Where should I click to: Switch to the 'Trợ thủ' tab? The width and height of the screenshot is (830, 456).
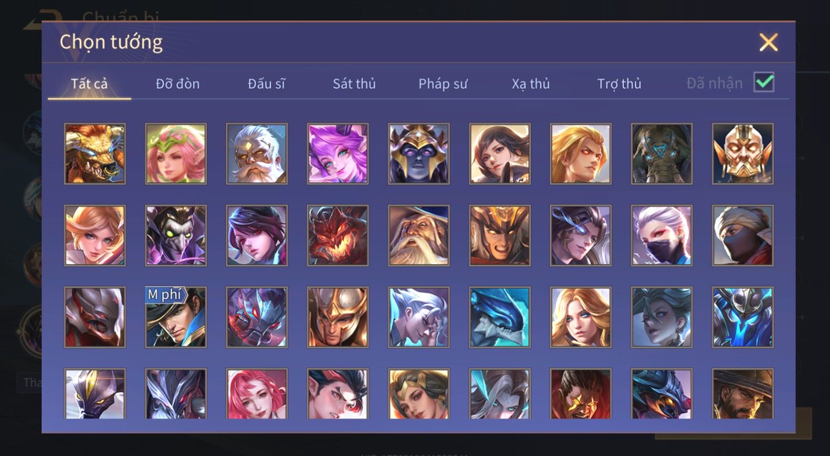click(x=619, y=84)
